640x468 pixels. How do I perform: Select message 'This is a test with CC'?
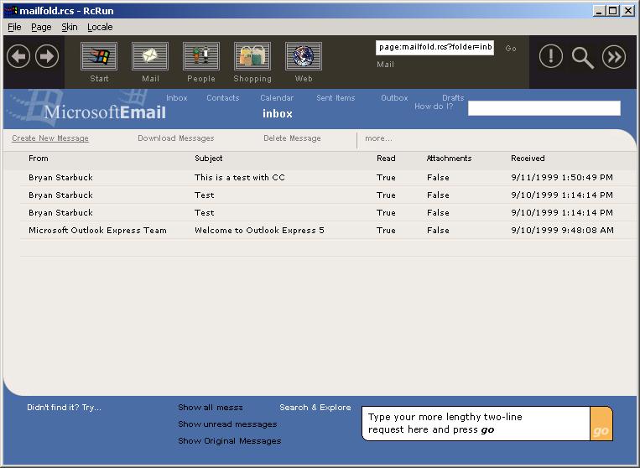(240, 178)
